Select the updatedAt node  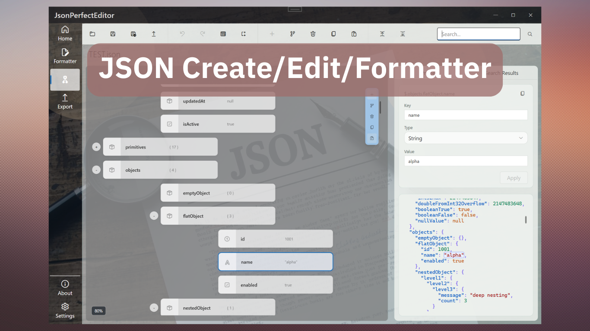pyautogui.click(x=218, y=101)
